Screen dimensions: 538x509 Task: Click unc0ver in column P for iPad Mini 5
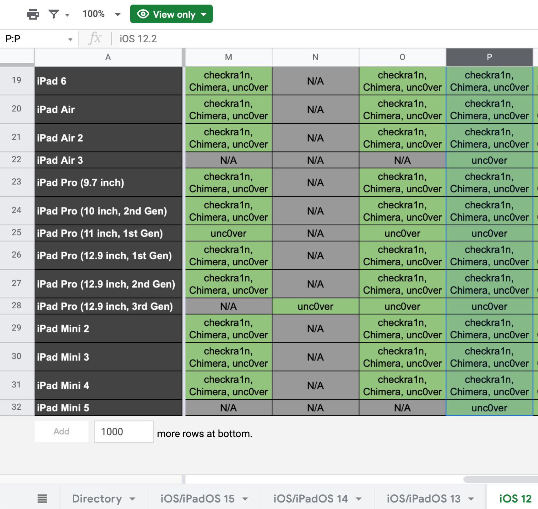pos(490,408)
